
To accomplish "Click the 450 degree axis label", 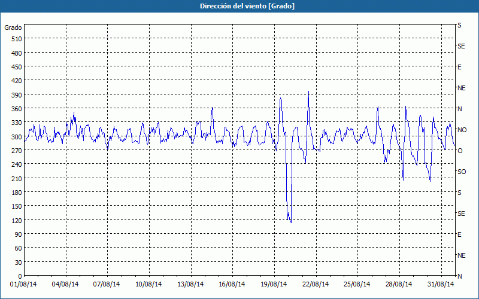I will (17, 67).
